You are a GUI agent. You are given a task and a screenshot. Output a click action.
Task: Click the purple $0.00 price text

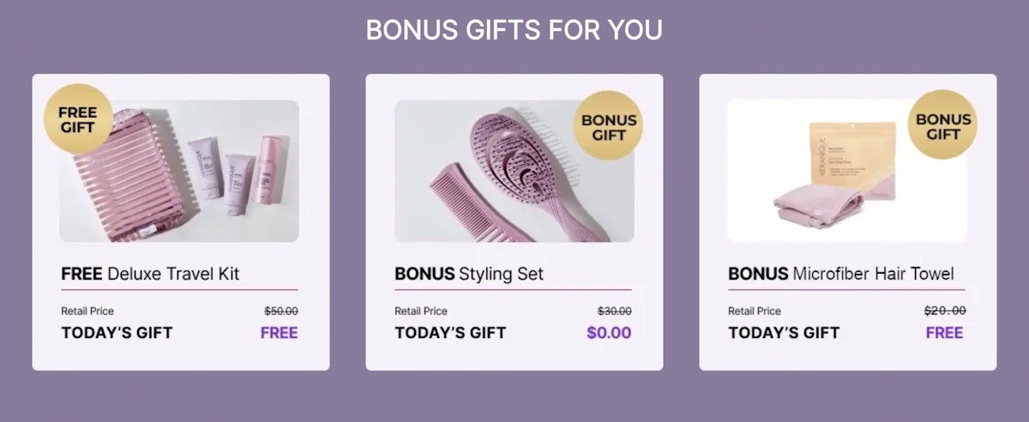(x=609, y=333)
